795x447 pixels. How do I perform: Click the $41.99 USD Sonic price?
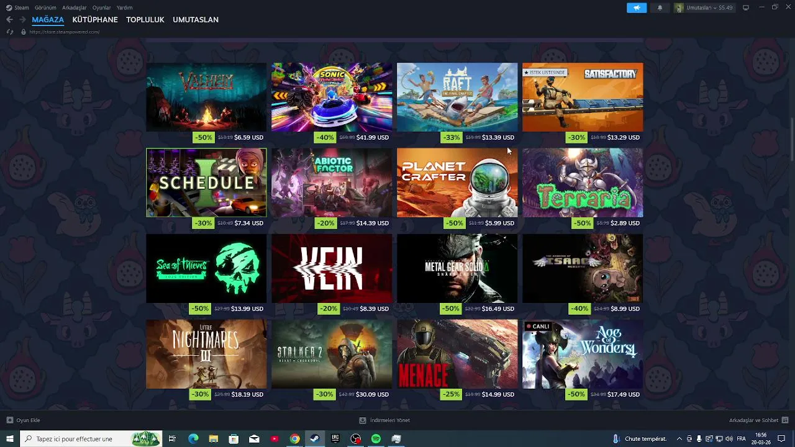373,137
